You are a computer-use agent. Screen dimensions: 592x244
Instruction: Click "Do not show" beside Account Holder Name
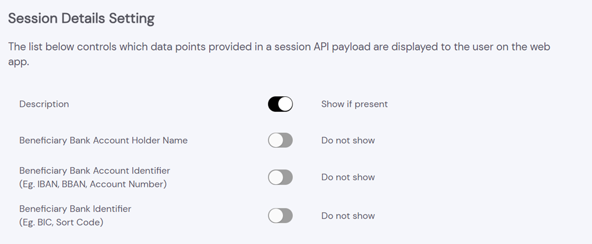(348, 141)
